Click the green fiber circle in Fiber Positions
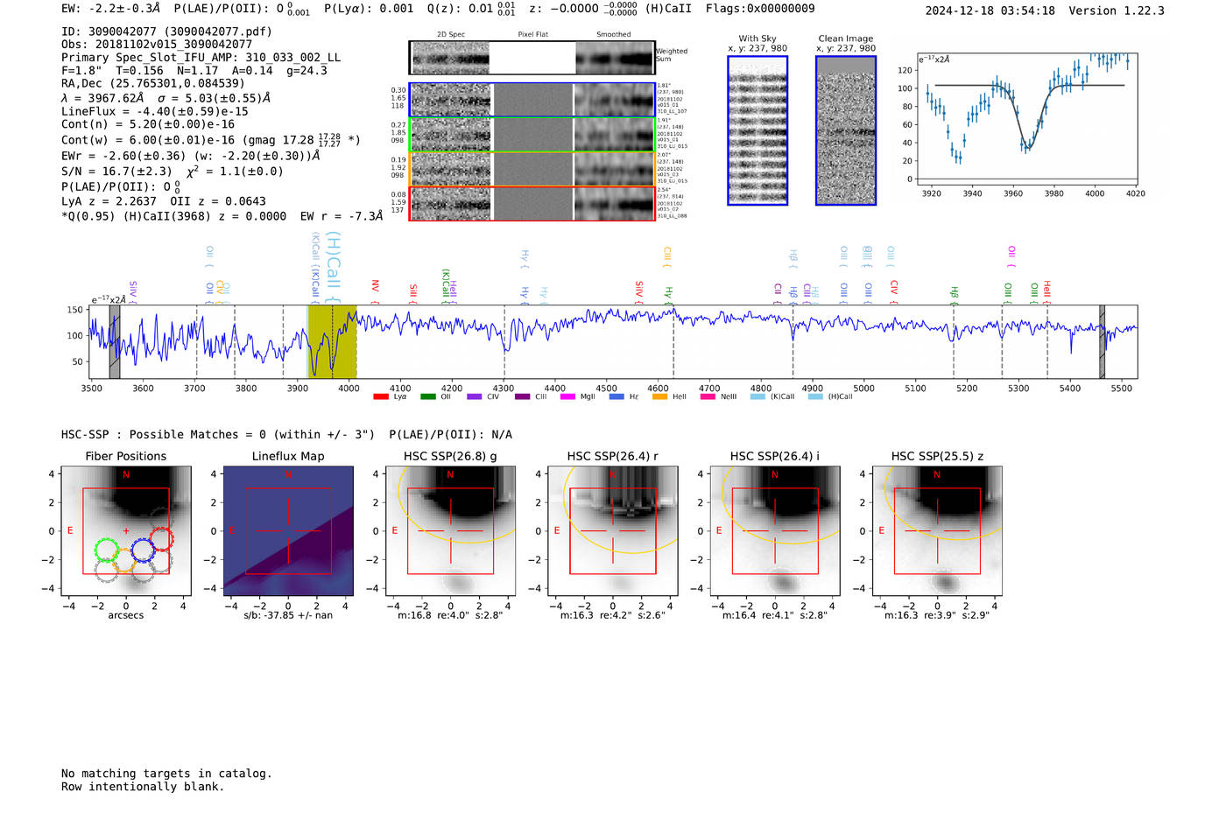Screen dimensions: 1226x834 (106, 550)
